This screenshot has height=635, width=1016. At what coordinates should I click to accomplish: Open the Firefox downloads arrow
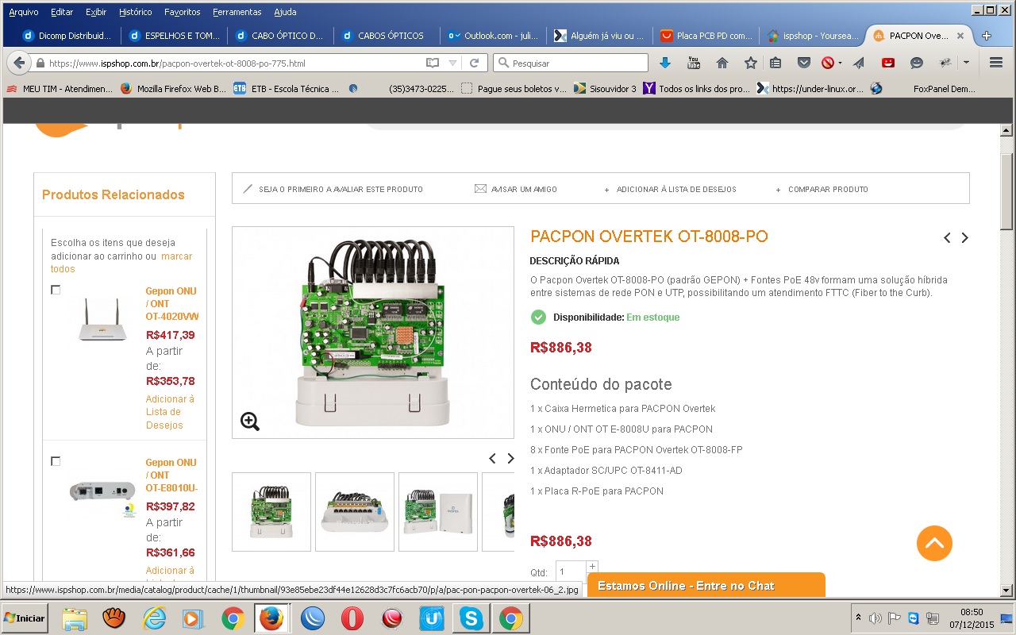(665, 63)
